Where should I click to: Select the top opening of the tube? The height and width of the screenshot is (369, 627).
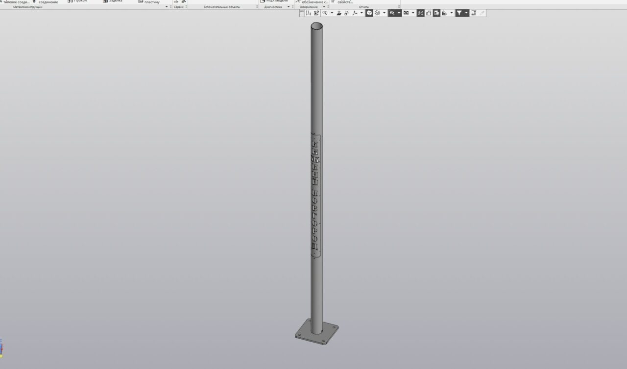(x=317, y=26)
